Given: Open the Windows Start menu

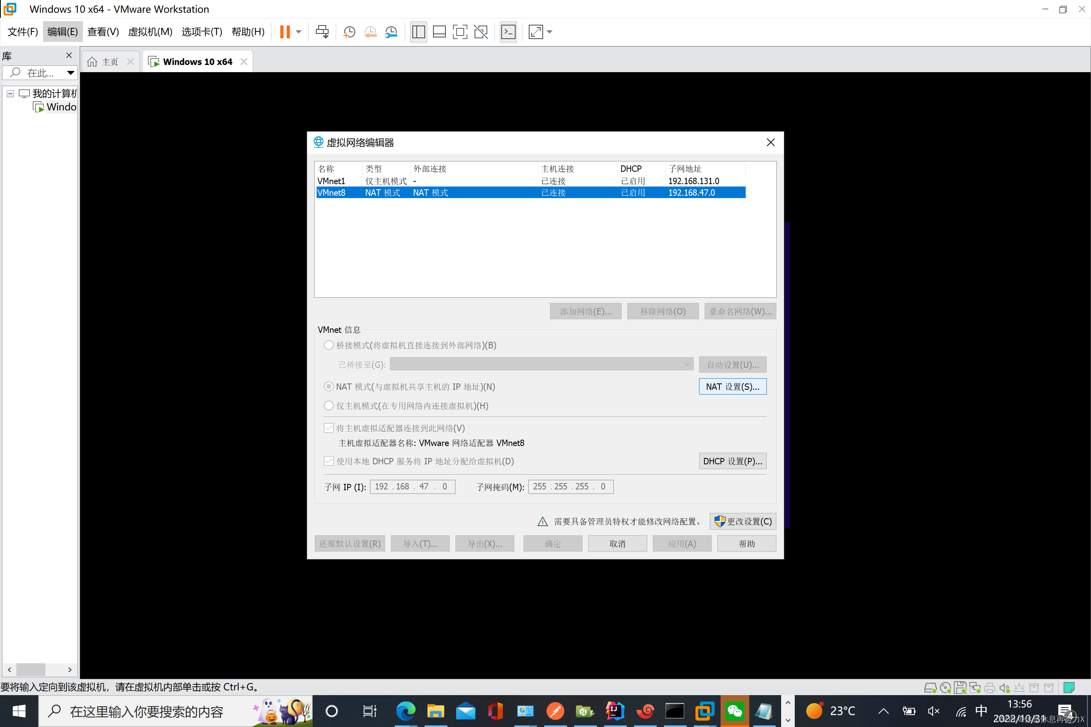Looking at the screenshot, I should pos(19,711).
